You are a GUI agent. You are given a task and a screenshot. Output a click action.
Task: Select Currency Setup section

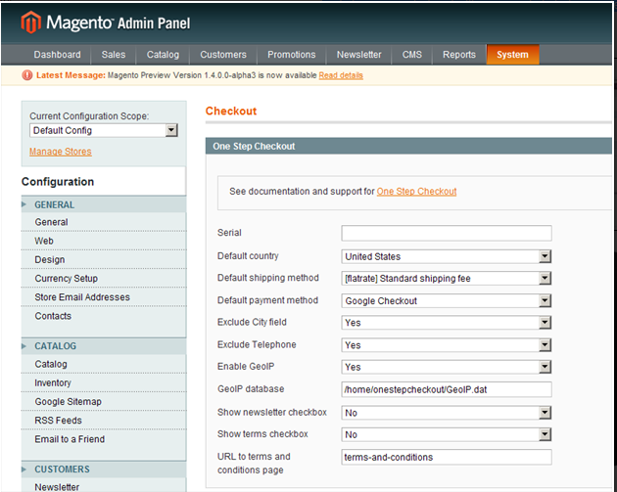(104, 278)
